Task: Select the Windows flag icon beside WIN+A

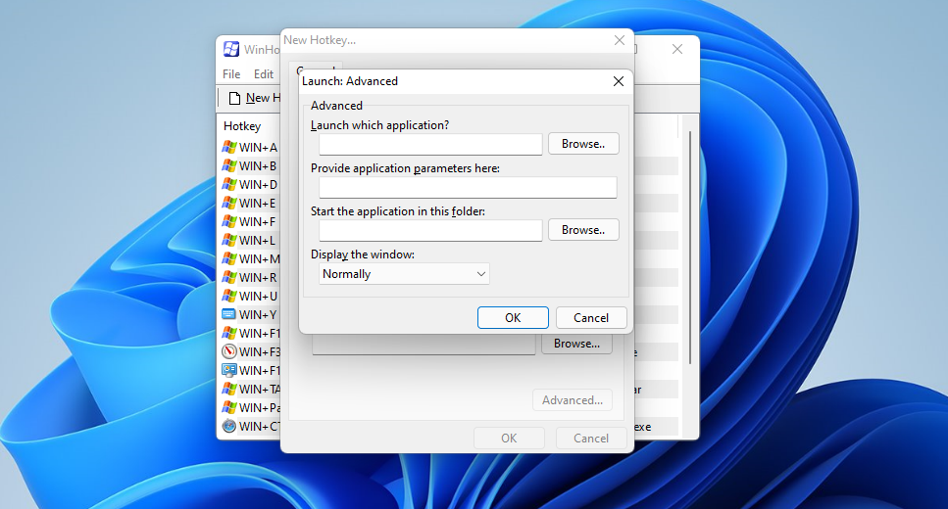Action: tap(229, 148)
